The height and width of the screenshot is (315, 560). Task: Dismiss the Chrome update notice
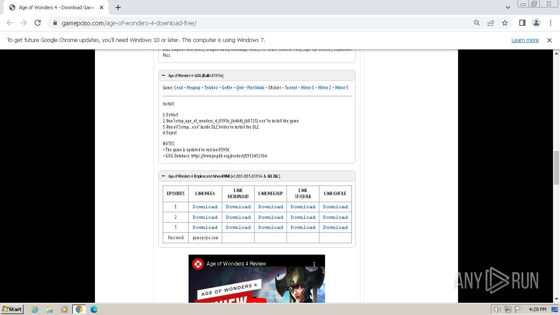point(549,40)
